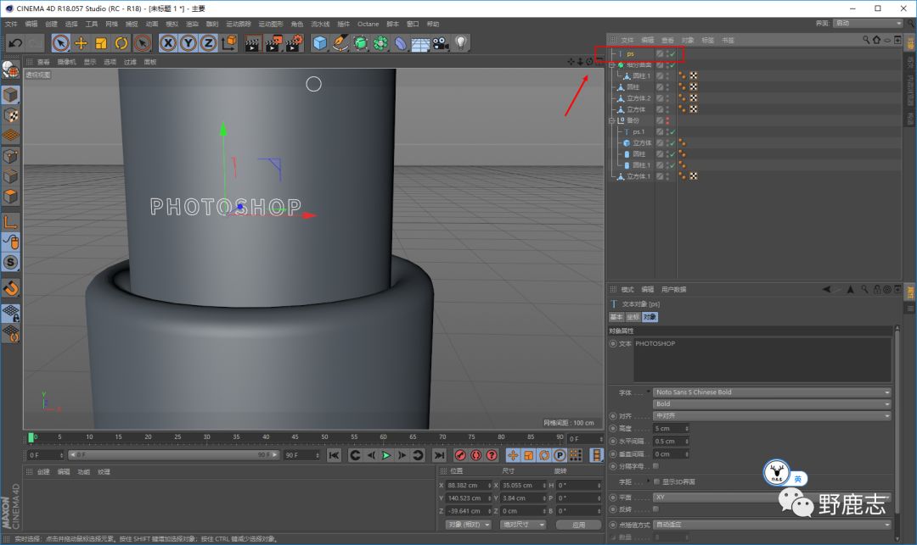
Task: Toggle the X-axis lock icon
Action: coord(168,43)
